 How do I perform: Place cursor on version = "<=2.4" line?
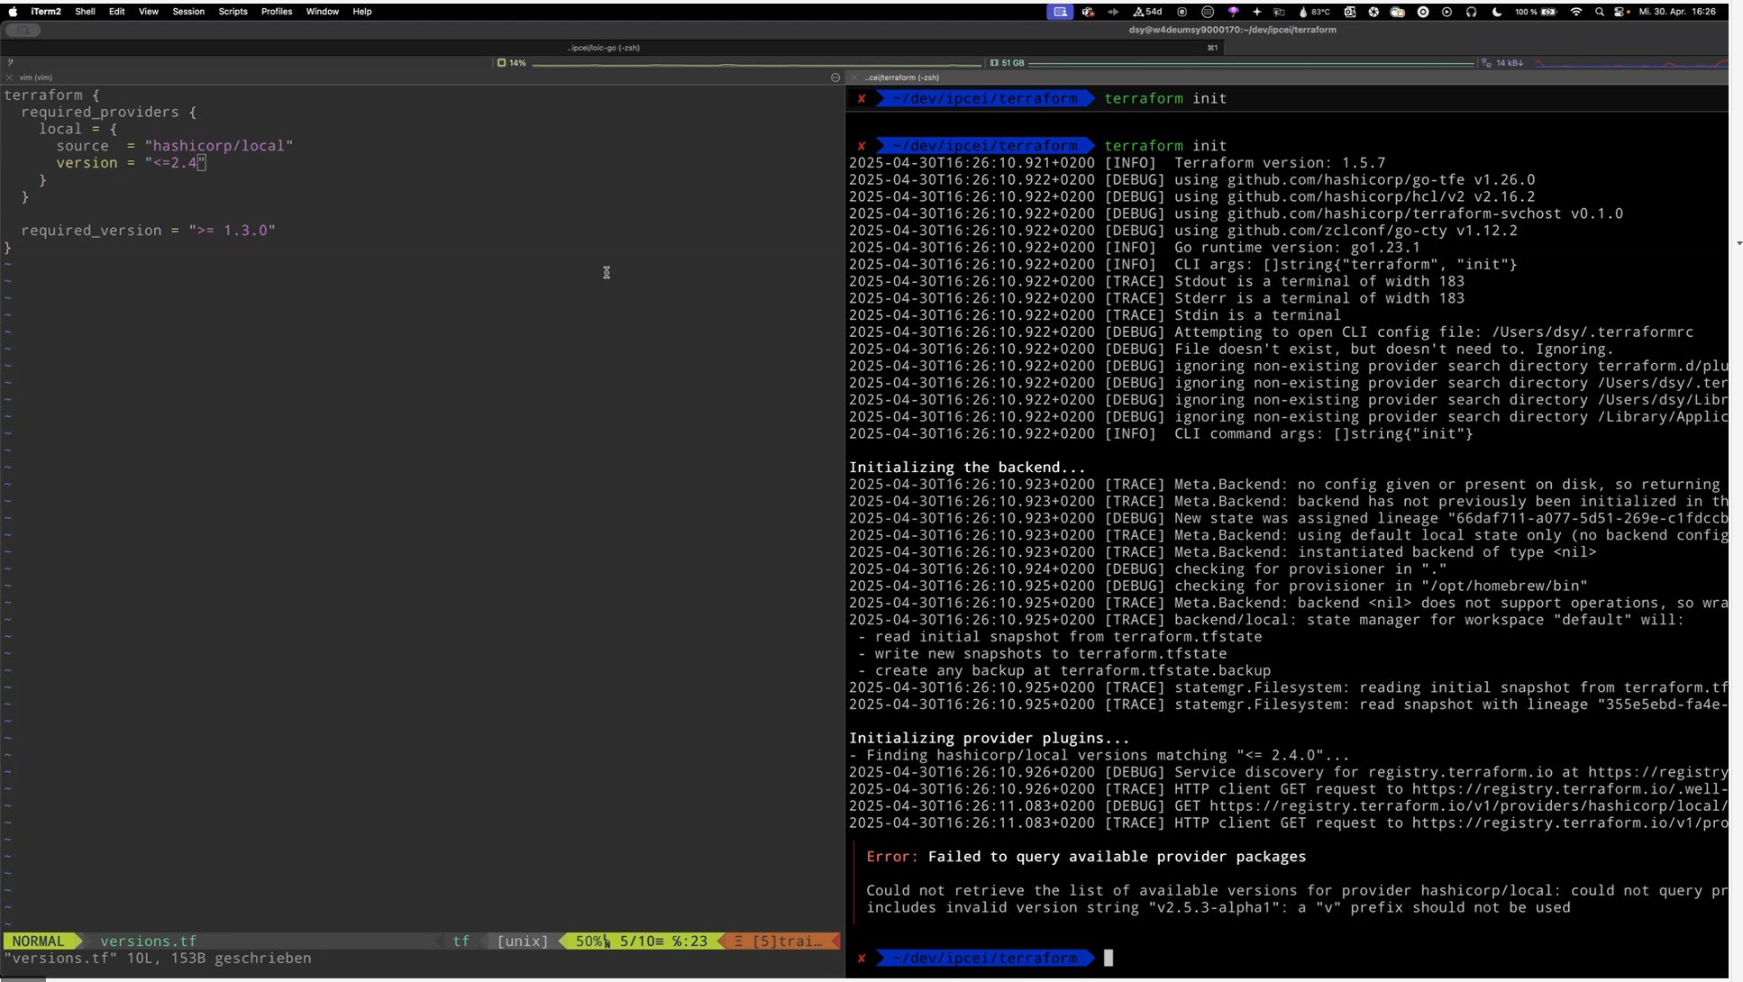pyautogui.click(x=131, y=163)
